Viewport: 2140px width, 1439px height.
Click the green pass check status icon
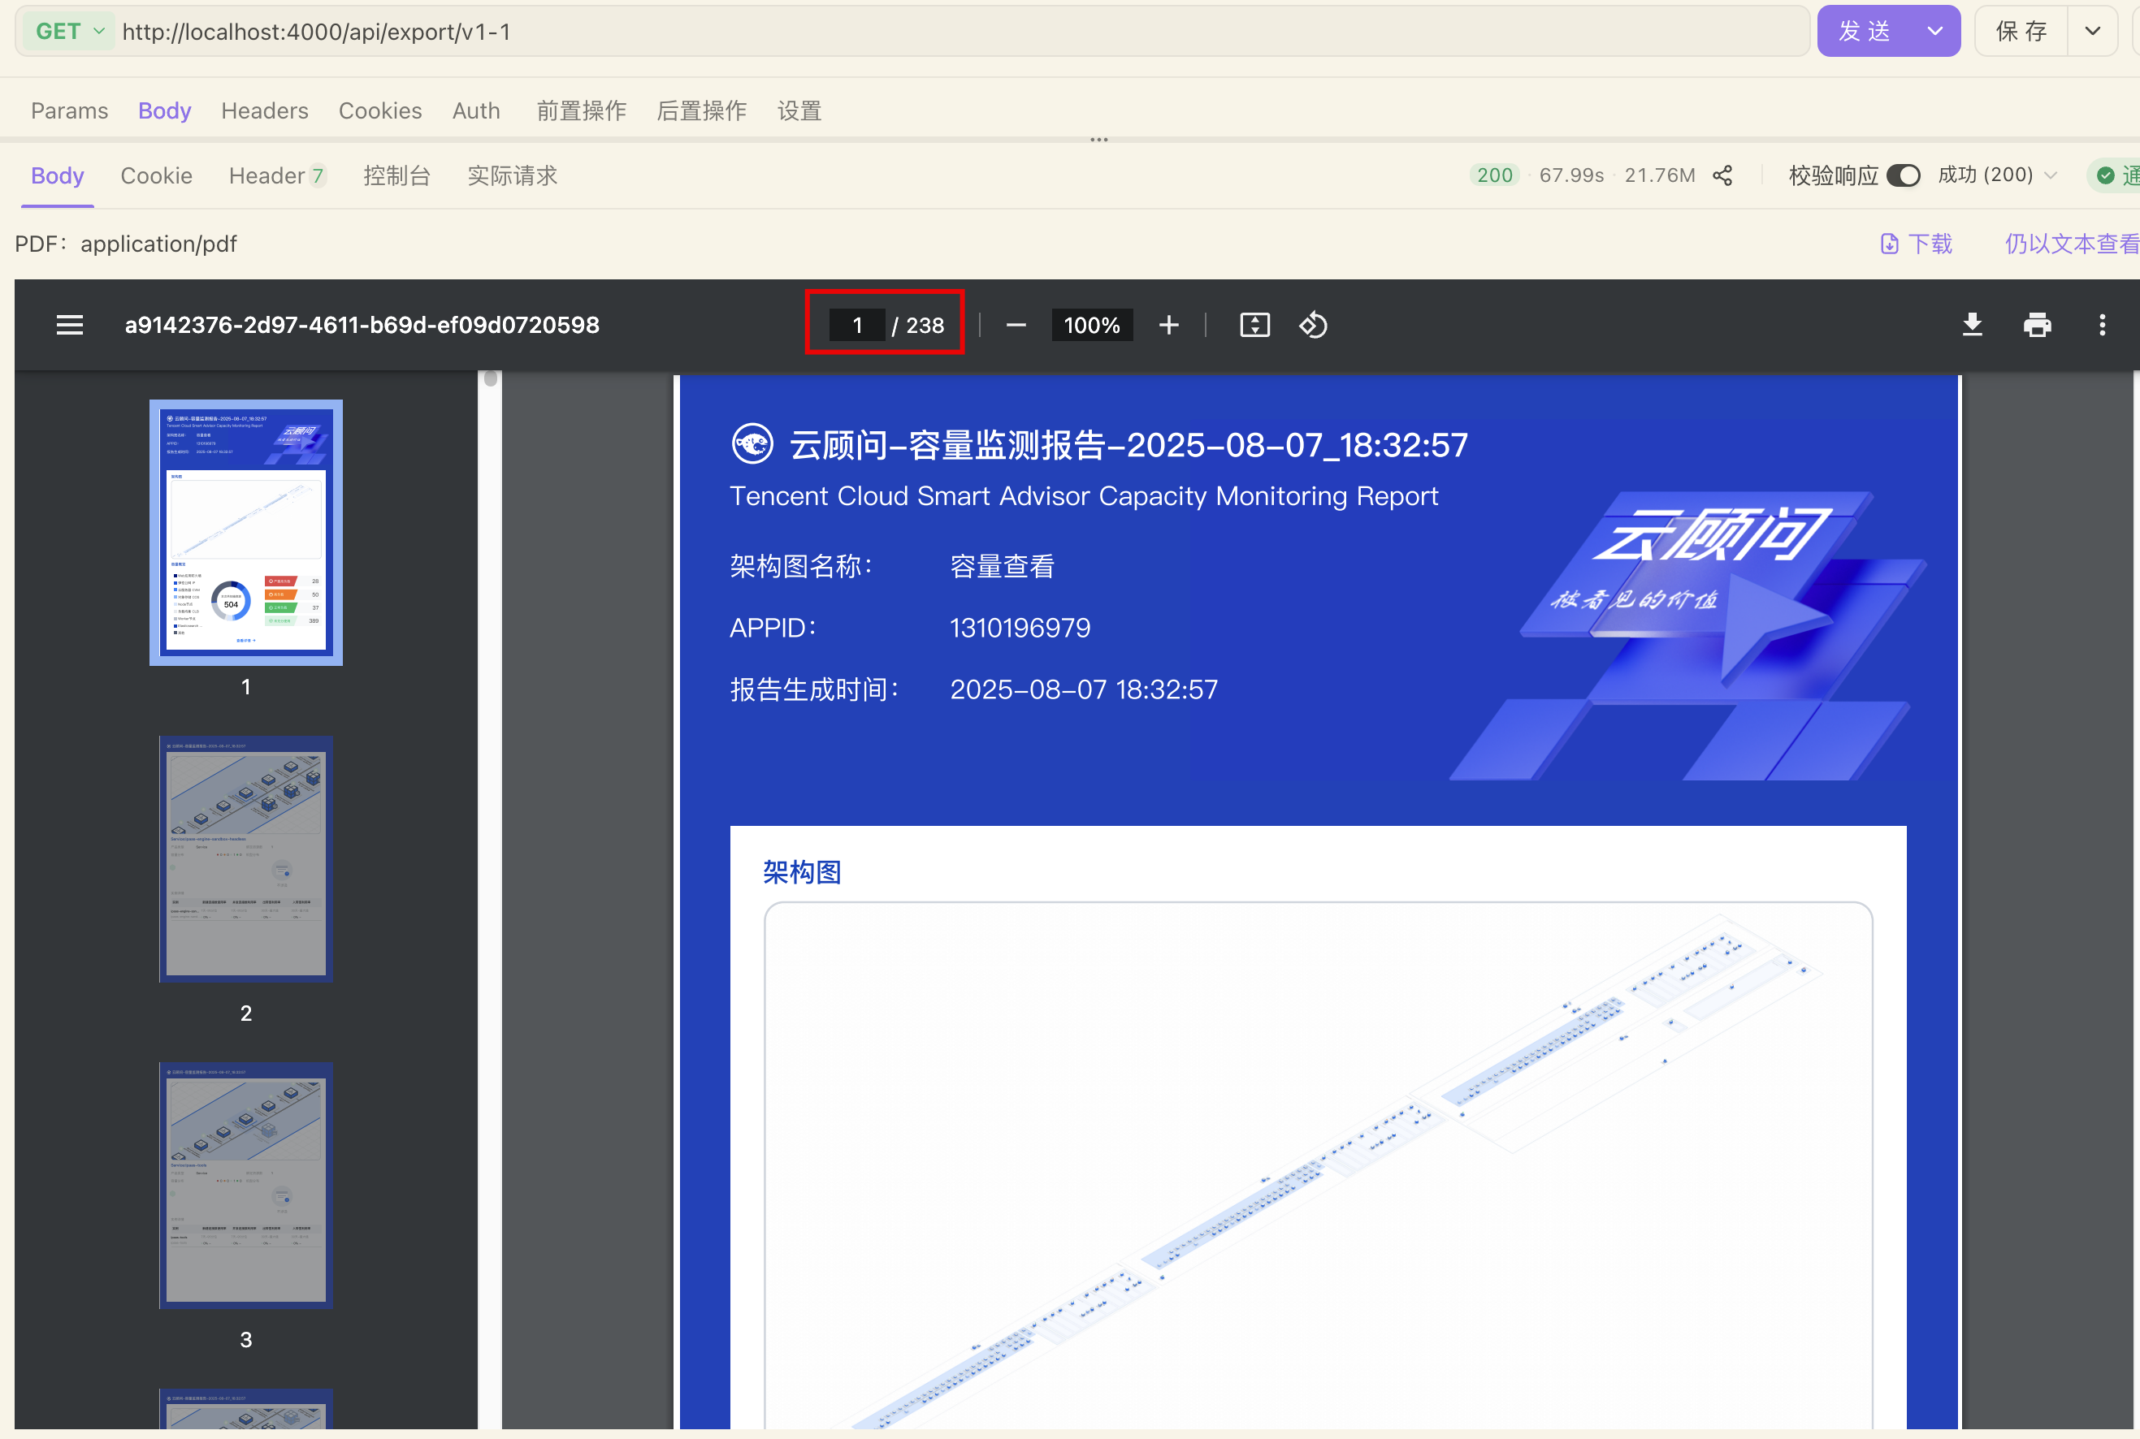(2106, 175)
